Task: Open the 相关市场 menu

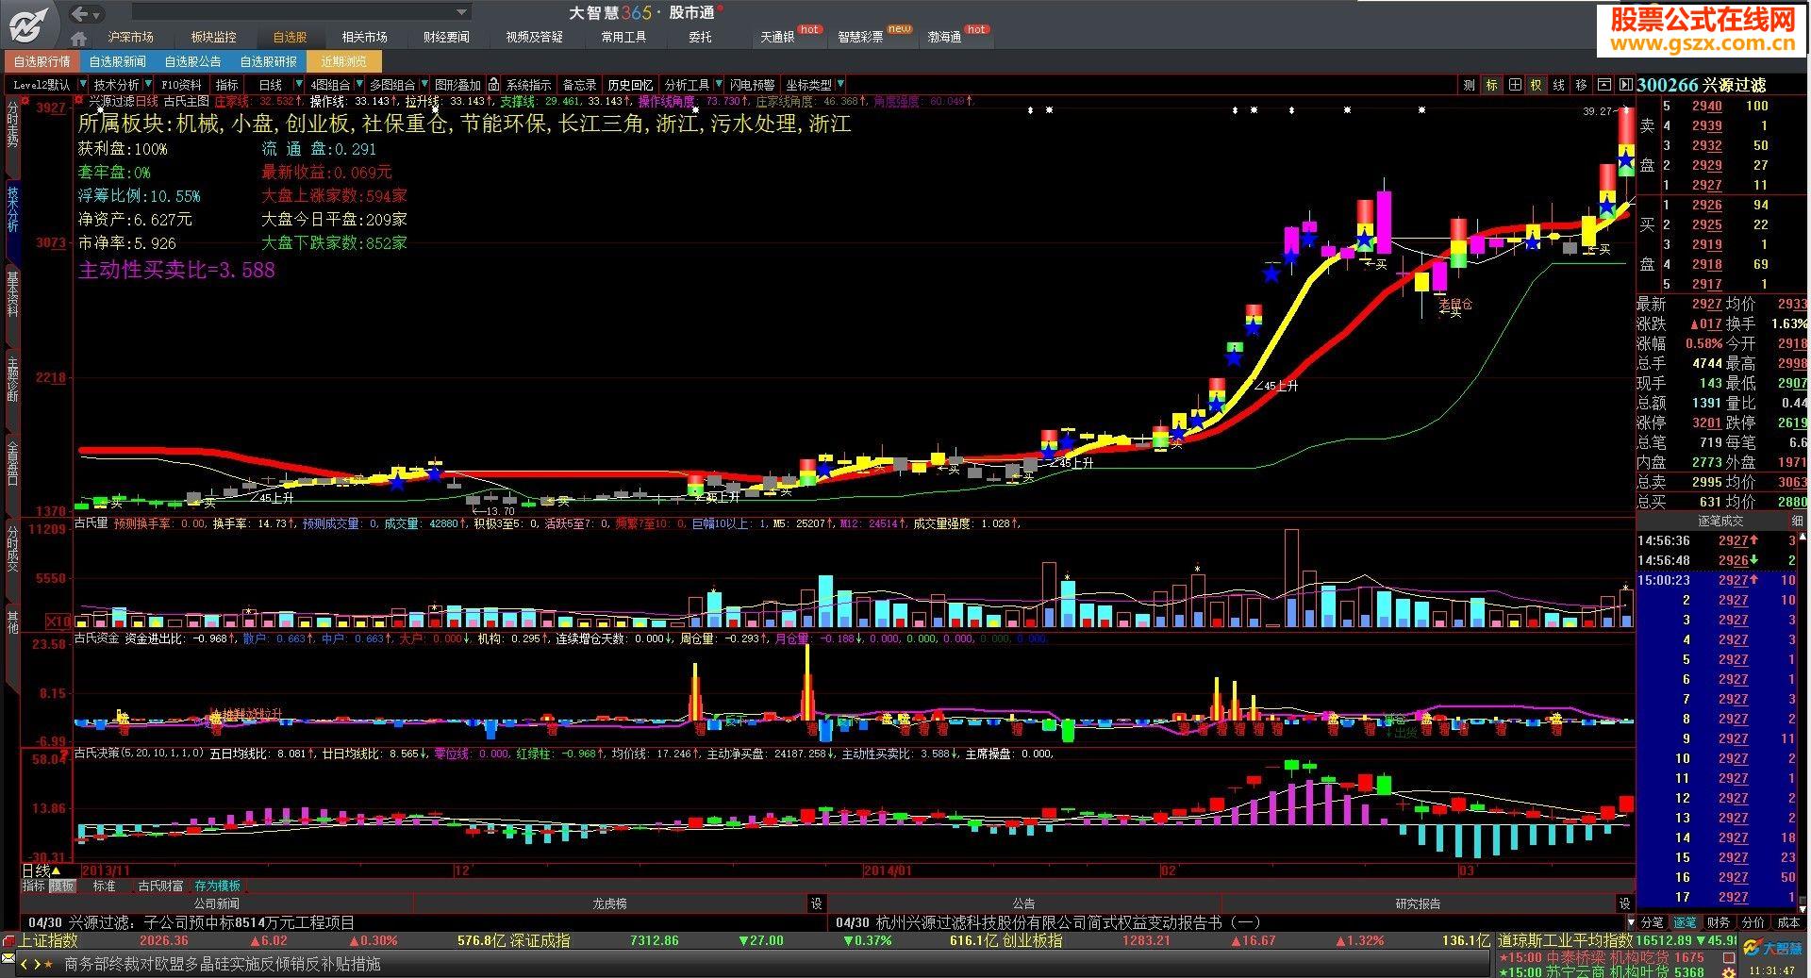Action: point(364,38)
